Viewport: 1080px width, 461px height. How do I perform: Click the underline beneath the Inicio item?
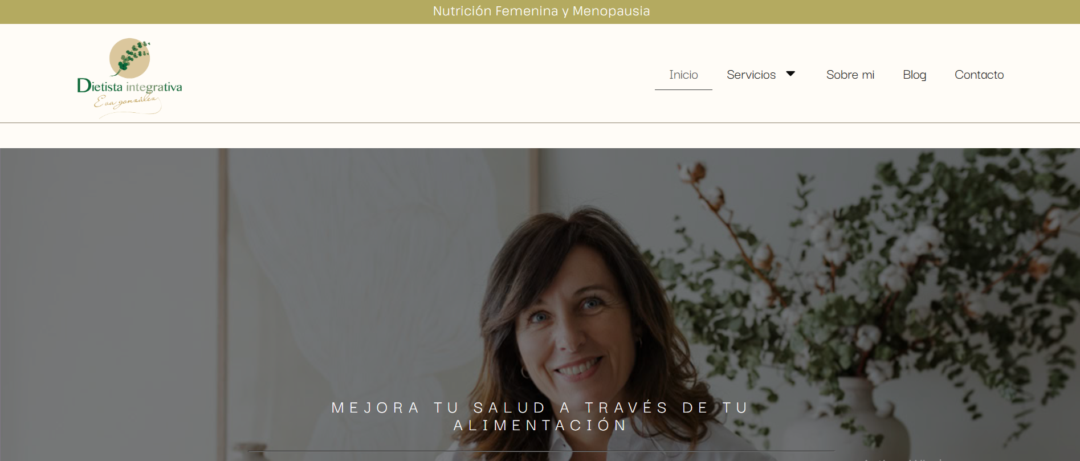tap(683, 89)
